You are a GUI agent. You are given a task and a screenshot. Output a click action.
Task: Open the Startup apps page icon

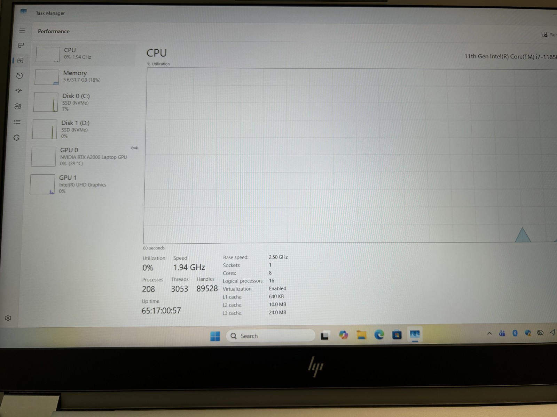pyautogui.click(x=19, y=91)
